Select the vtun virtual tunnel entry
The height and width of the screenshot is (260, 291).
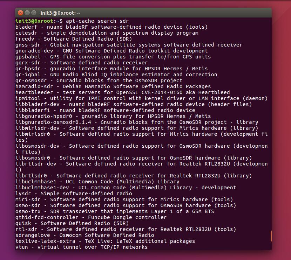pos(70,247)
